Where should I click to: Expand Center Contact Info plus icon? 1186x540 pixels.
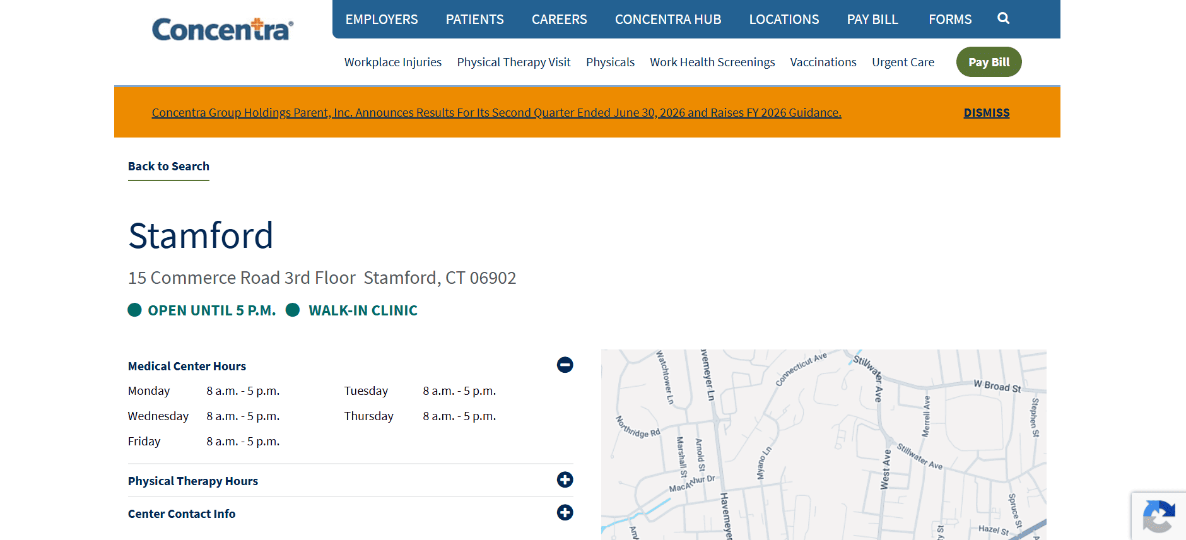pos(565,512)
